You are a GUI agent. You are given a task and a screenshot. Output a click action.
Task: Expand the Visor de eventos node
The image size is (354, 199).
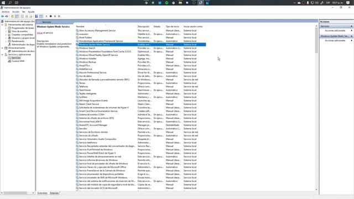tap(6, 32)
